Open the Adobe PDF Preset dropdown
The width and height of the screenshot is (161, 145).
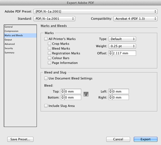(95, 11)
